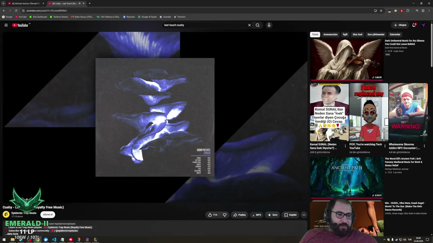The width and height of the screenshot is (433, 243).
Task: Click the Oluştur create button
Action: click(400, 25)
